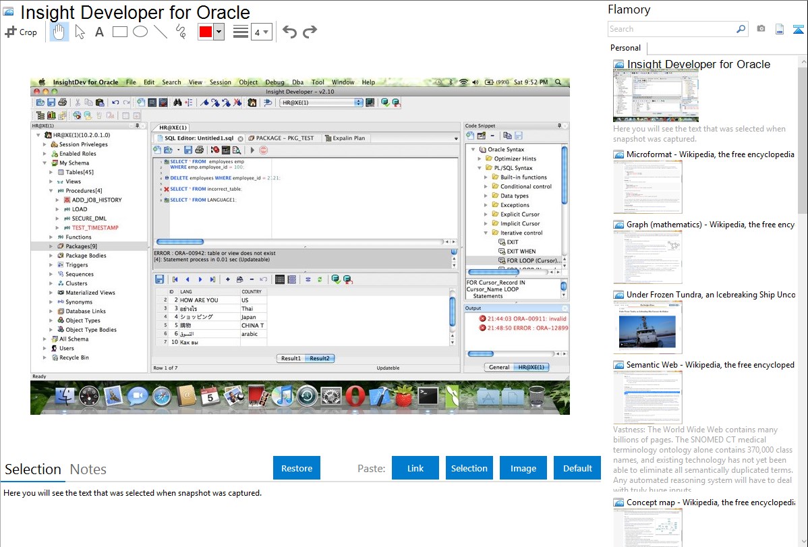Click the red color swatch
The height and width of the screenshot is (547, 808).
click(206, 32)
